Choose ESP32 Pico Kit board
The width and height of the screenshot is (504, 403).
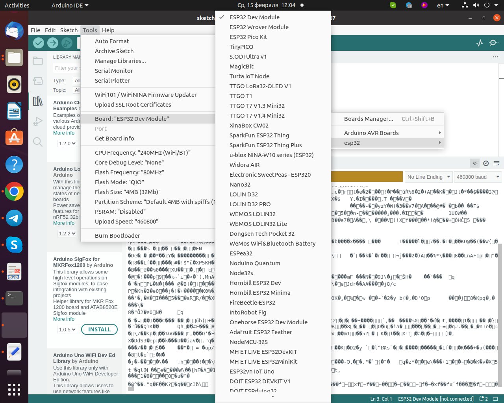point(273,37)
